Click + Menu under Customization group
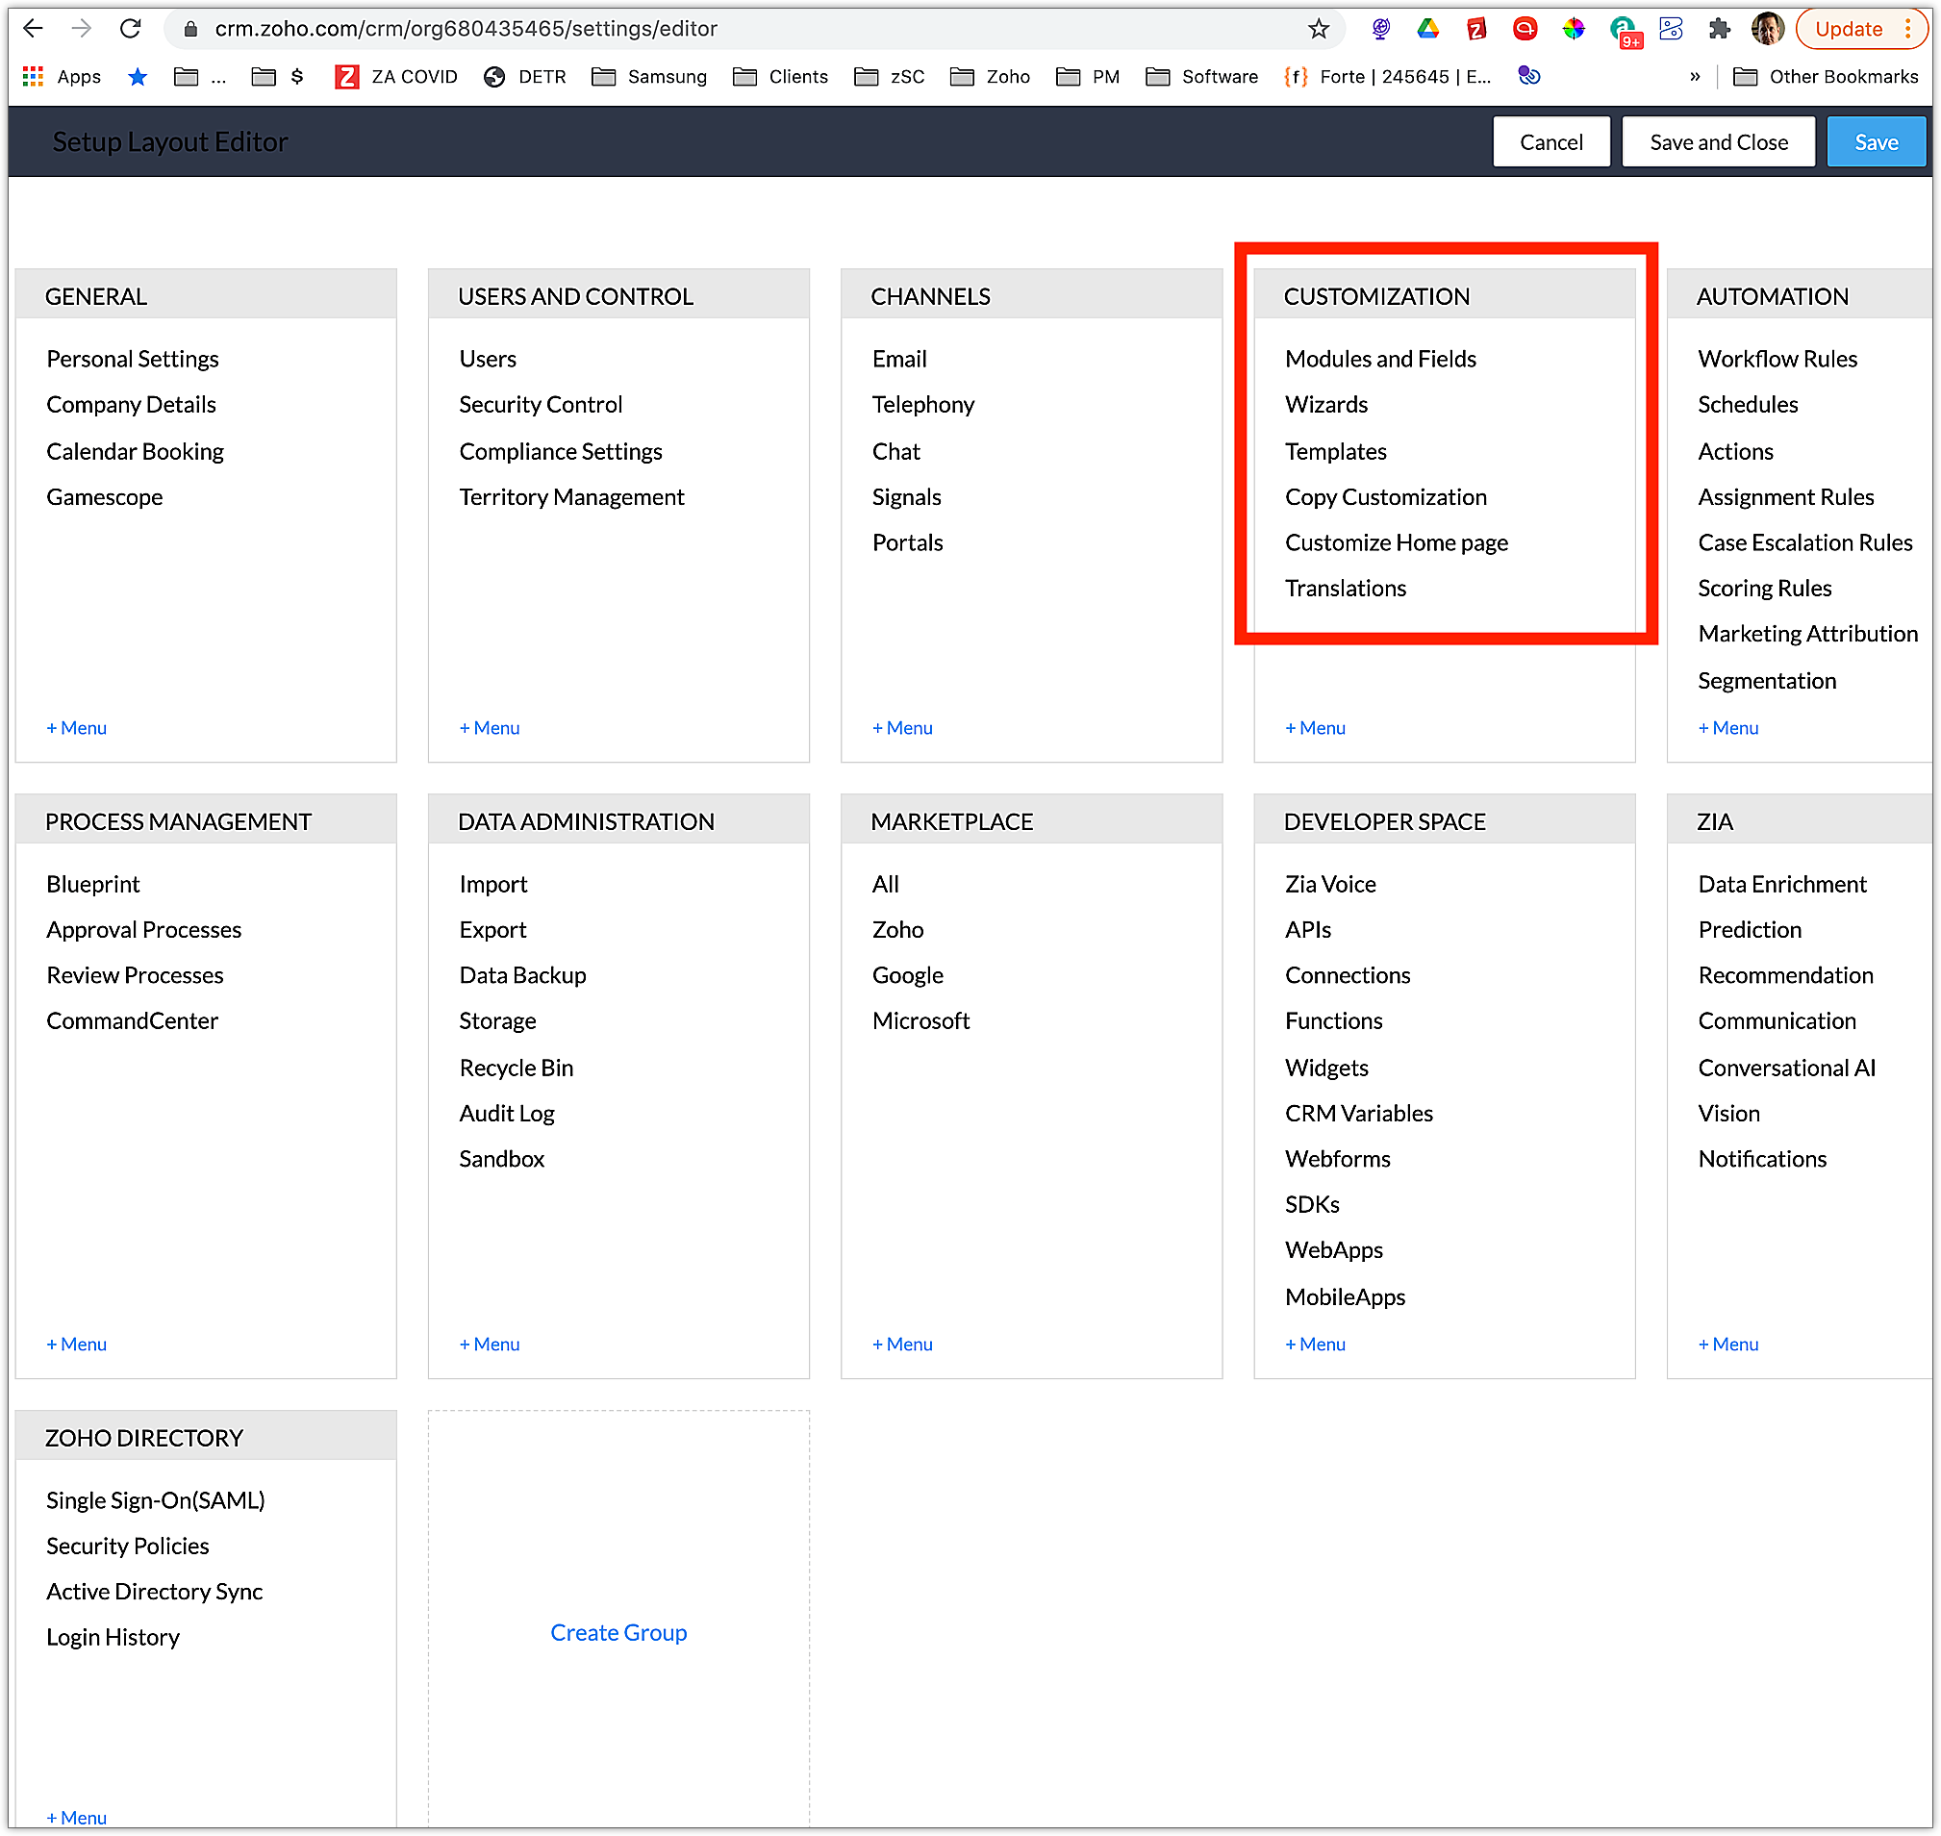This screenshot has height=1836, width=1941. click(1315, 728)
